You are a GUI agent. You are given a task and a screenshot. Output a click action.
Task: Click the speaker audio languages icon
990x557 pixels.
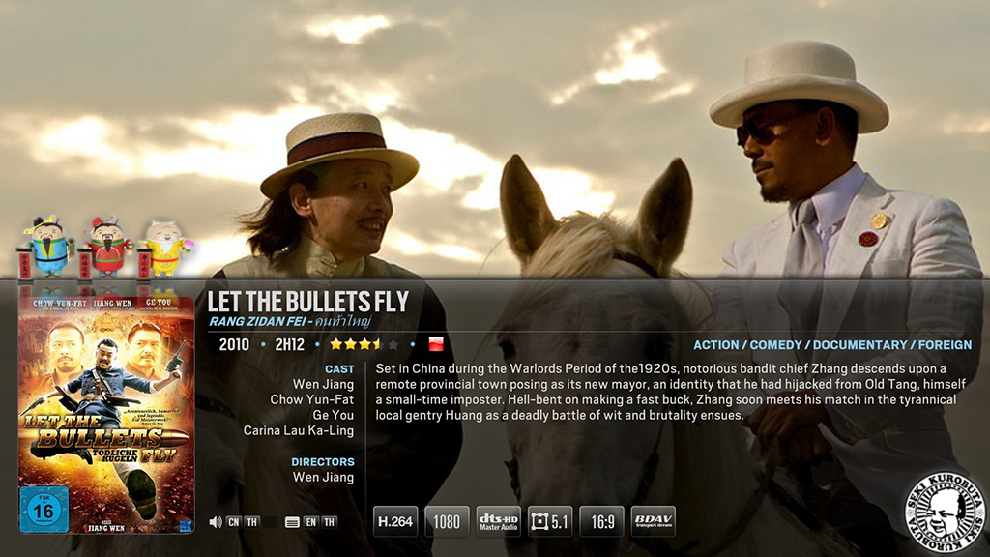[x=216, y=522]
